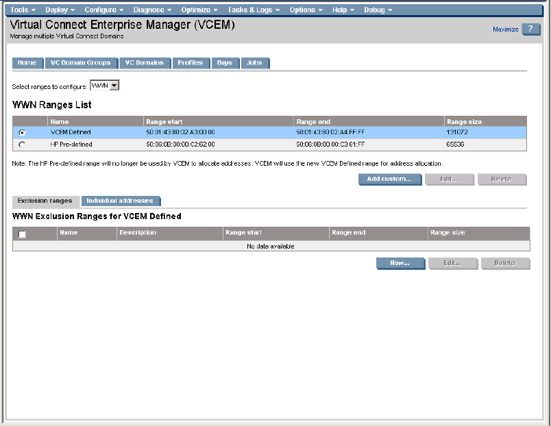Click the VCEM Defined name cell
Image resolution: width=551 pixels, height=426 pixels.
pyautogui.click(x=71, y=132)
